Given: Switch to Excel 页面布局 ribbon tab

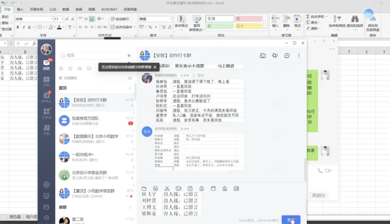Looking at the screenshot, I should click(x=36, y=9).
